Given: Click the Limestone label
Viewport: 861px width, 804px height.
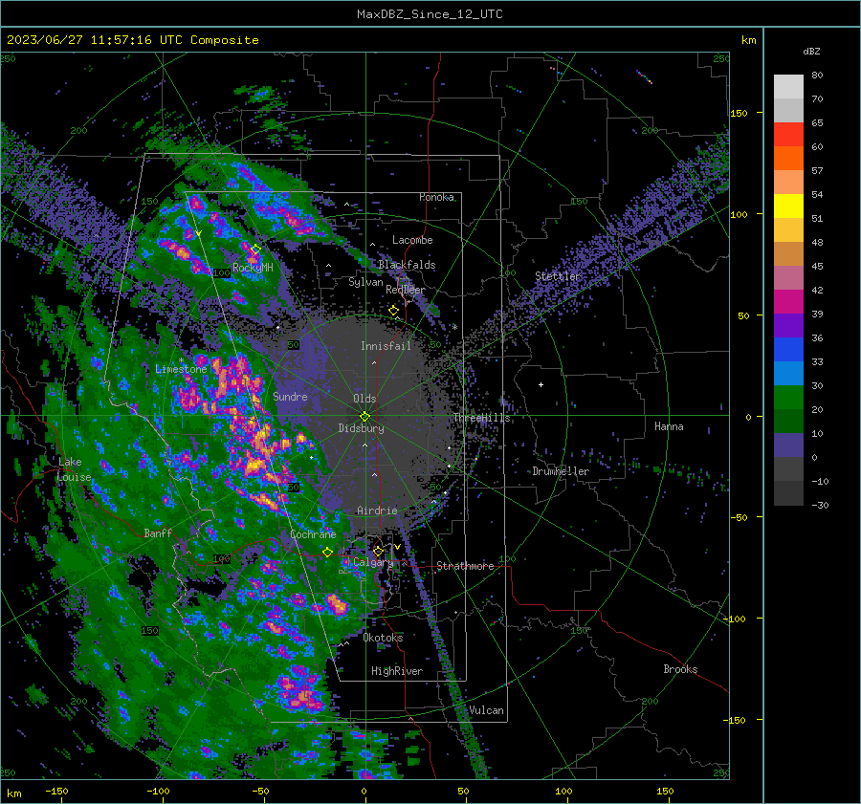Looking at the screenshot, I should [x=181, y=369].
